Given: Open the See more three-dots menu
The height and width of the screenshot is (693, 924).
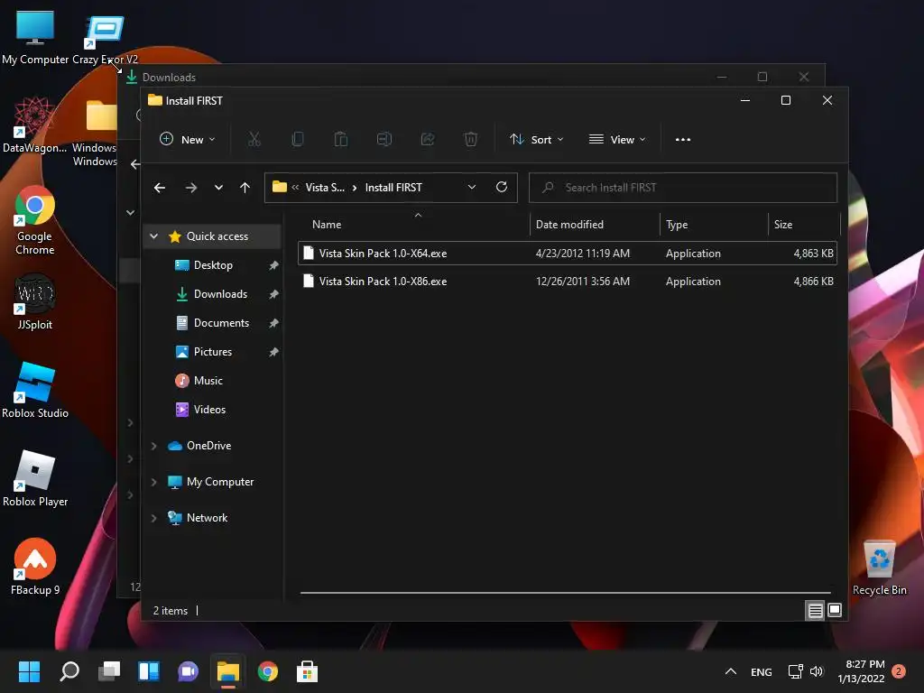Looking at the screenshot, I should pos(683,140).
